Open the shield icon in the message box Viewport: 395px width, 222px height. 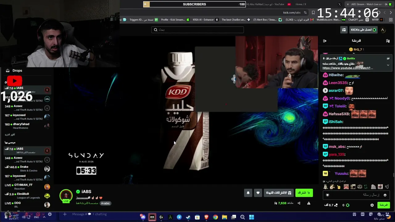[327, 195]
